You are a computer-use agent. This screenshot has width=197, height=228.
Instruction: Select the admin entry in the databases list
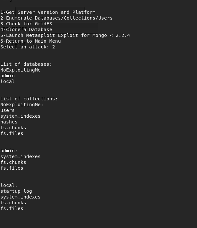(7, 76)
